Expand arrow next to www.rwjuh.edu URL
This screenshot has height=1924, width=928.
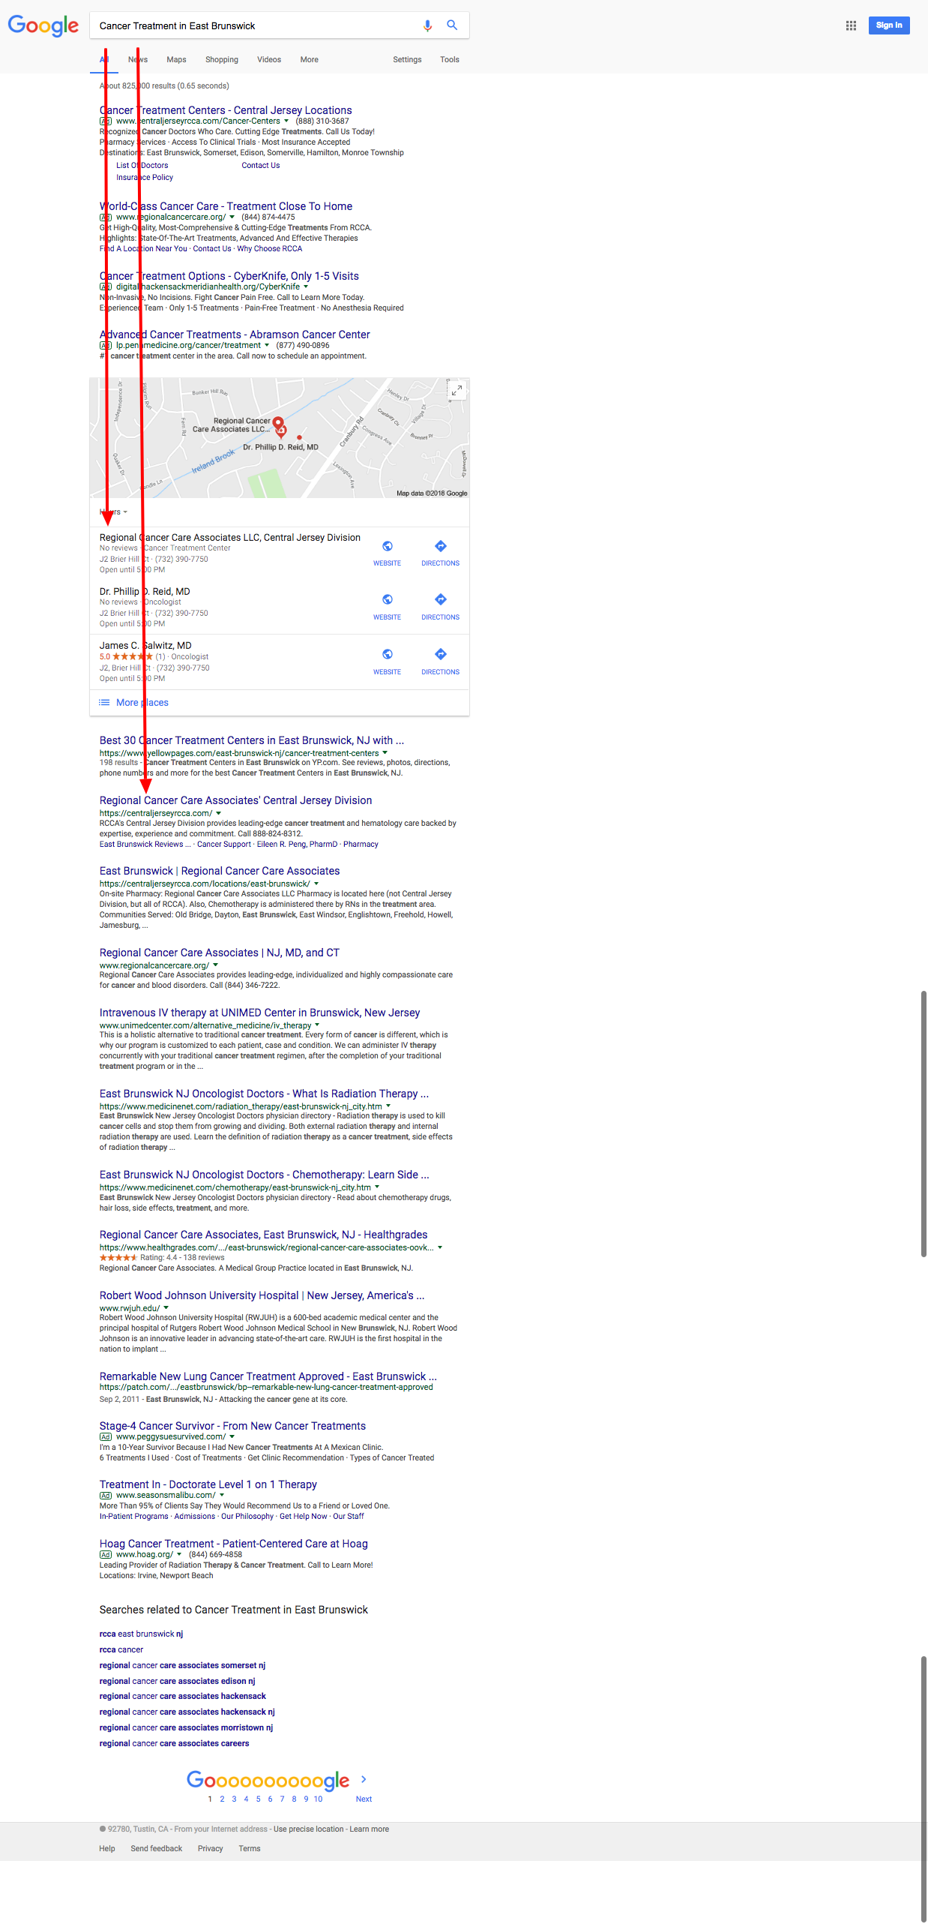click(166, 1307)
